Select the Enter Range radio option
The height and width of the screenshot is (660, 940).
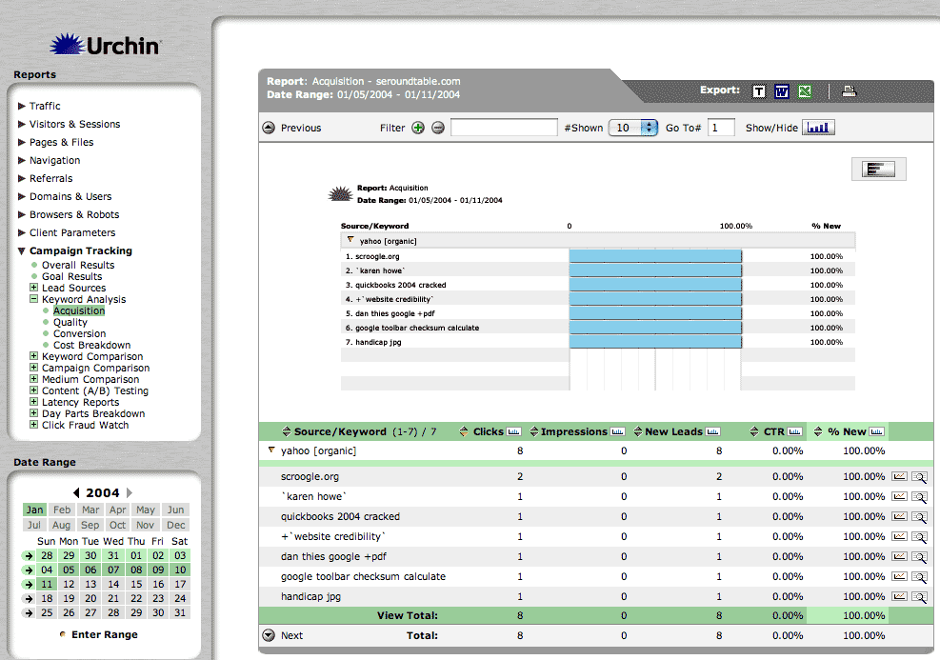62,634
